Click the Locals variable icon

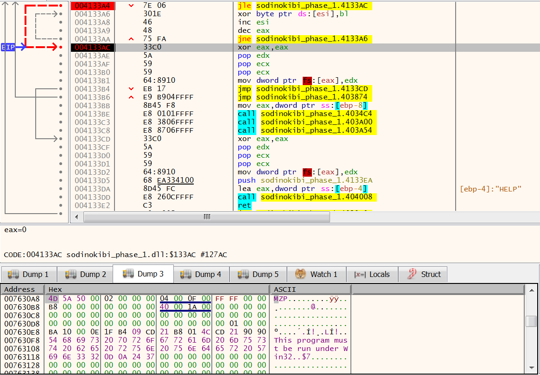click(x=360, y=274)
